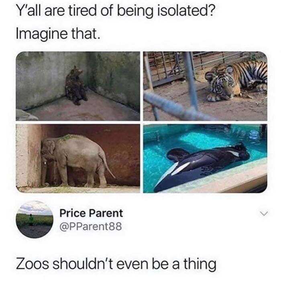The width and height of the screenshot is (281, 281).
Task: Select the 'Imagine that.' text line
Action: pos(58,33)
